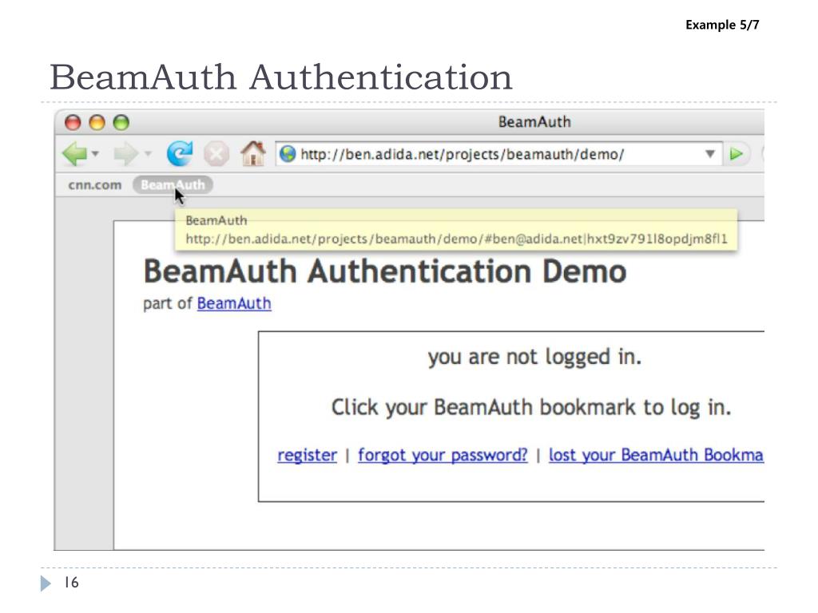Click the address bar URL field

[x=498, y=154]
